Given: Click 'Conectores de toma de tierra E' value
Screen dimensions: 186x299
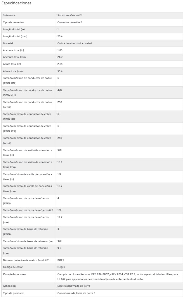Looking at the screenshot, I should tap(77, 293).
